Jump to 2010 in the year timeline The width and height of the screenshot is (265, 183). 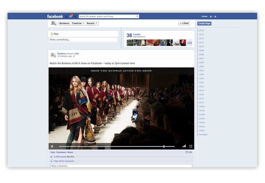[201, 46]
